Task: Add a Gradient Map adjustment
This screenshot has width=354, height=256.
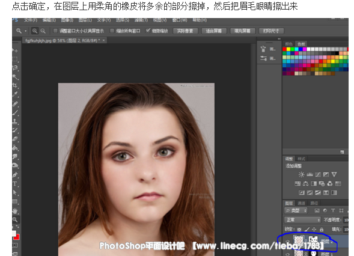Action: [x=334, y=193]
